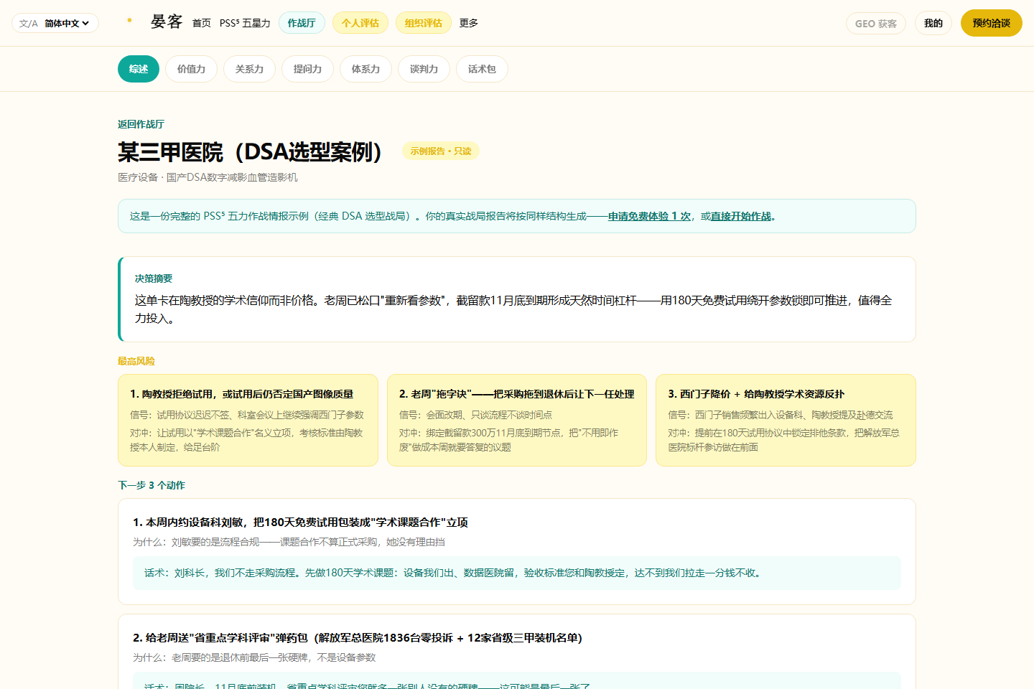Viewport: 1034px width, 689px height.
Task: Click the 医疗设备 · 国产DSA subtitle text
Action: [208, 177]
